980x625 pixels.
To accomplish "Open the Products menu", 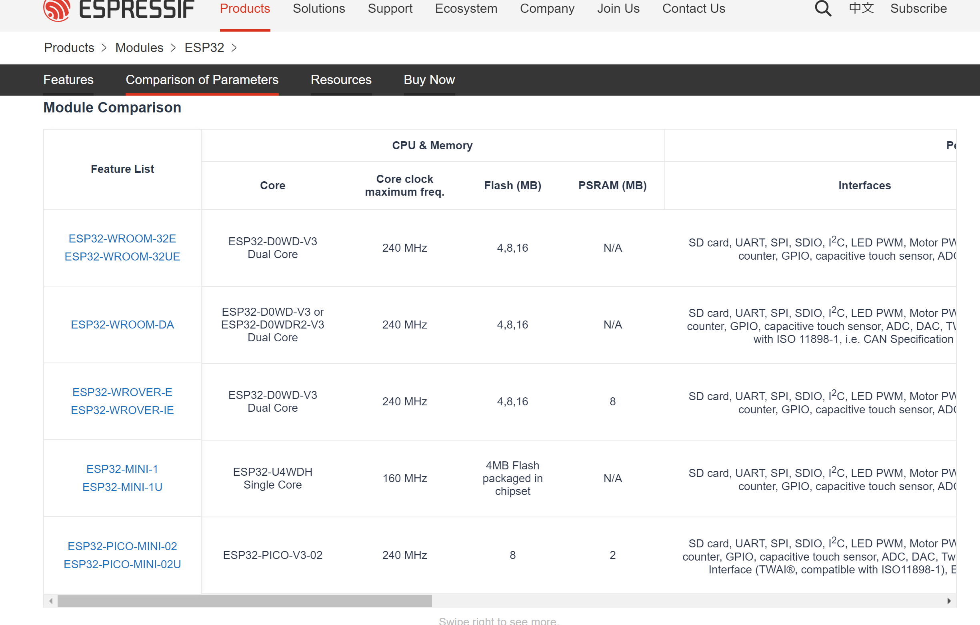I will tap(244, 8).
